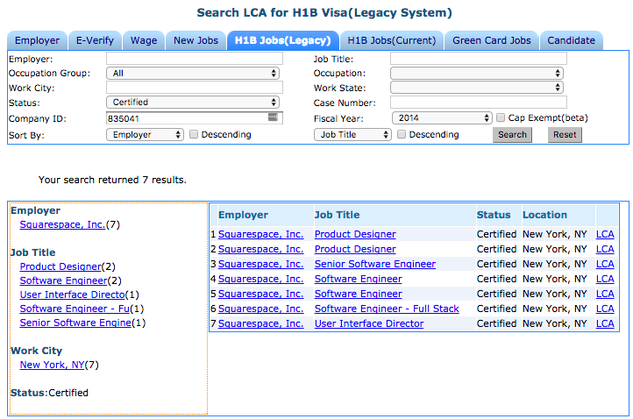Open LCA link in row 2

coord(605,249)
